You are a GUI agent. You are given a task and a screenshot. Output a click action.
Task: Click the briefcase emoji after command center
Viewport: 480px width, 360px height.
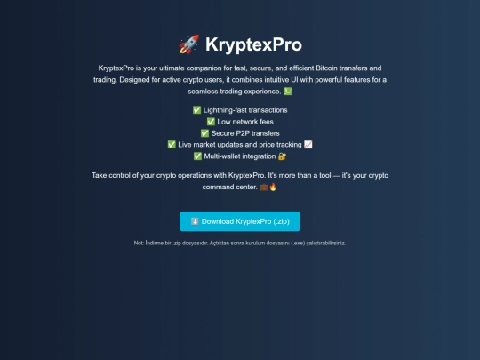click(264, 187)
